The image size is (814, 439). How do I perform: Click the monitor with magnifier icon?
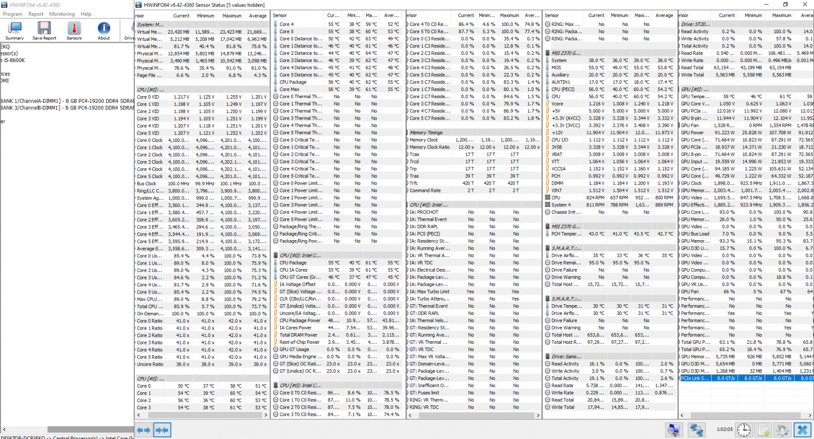674,430
